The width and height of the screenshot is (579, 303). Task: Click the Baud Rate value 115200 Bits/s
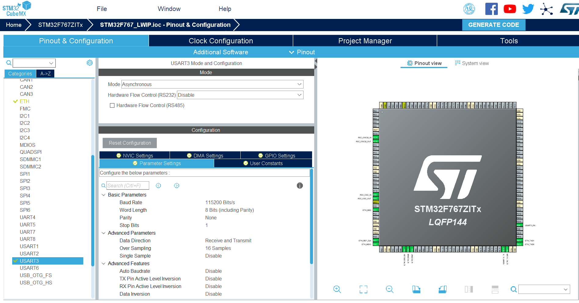(220, 202)
